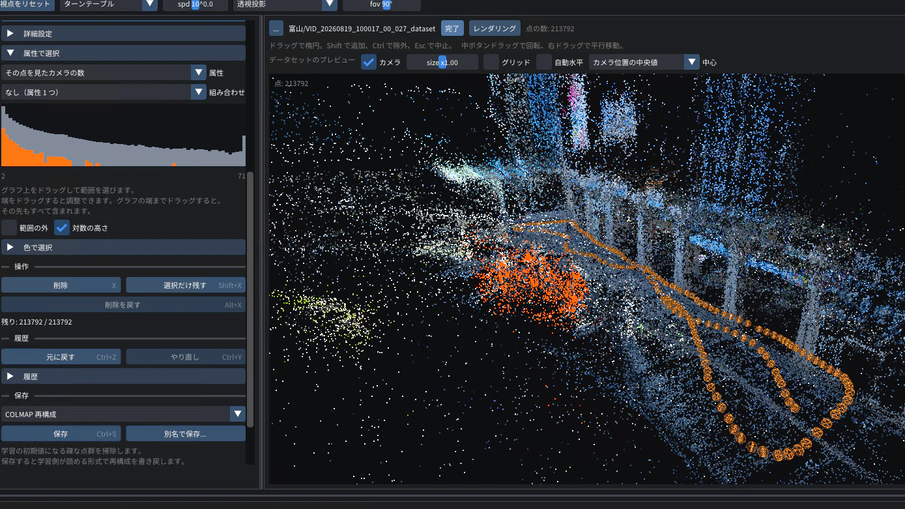The width and height of the screenshot is (905, 509).
Task: Click the 点の数: 213792 label
Action: [550, 29]
